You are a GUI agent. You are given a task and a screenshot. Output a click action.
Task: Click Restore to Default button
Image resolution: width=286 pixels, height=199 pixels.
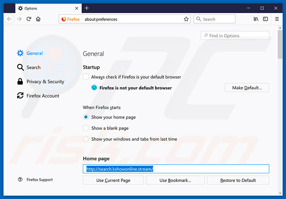pyautogui.click(x=238, y=180)
